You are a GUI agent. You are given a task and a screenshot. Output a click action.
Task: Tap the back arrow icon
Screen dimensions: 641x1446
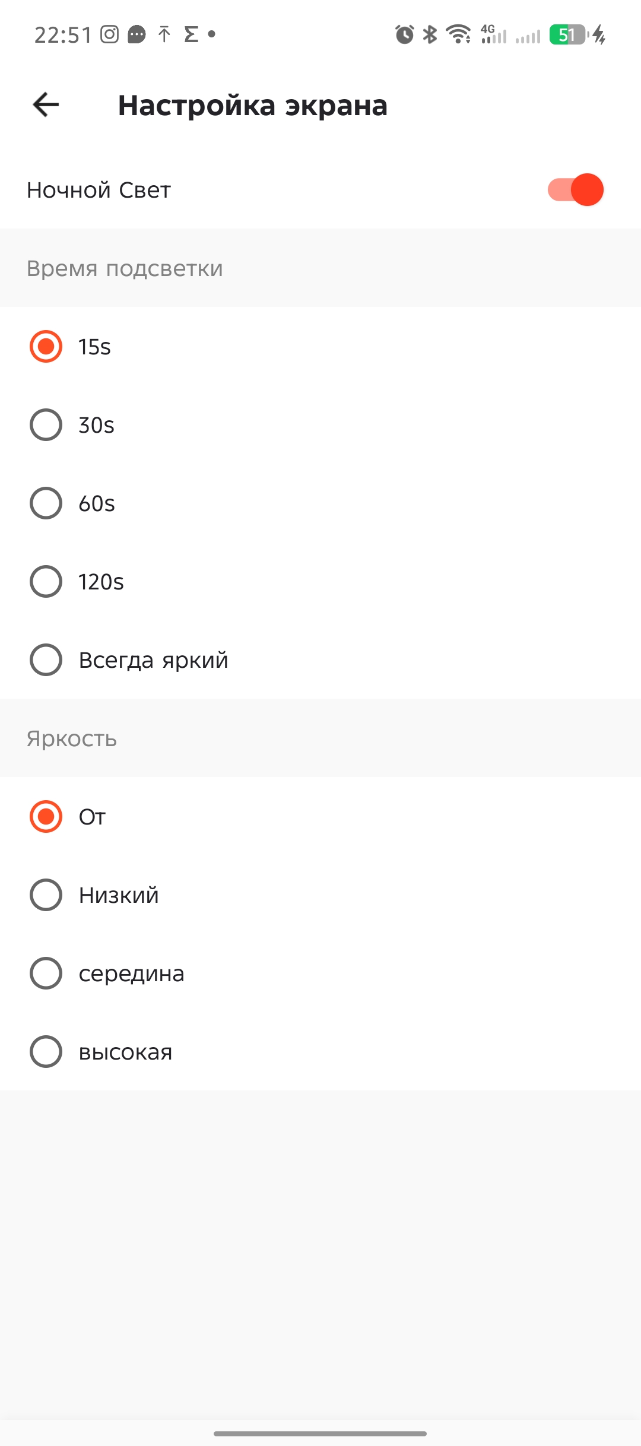(46, 105)
